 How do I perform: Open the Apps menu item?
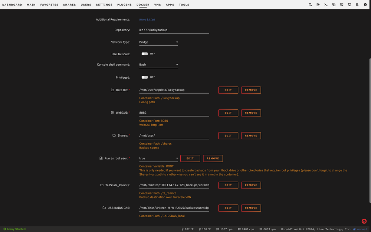pyautogui.click(x=170, y=5)
